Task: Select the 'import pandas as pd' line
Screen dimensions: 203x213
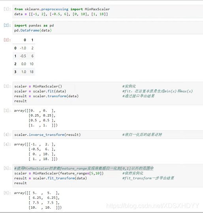Action: pyautogui.click(x=34, y=26)
